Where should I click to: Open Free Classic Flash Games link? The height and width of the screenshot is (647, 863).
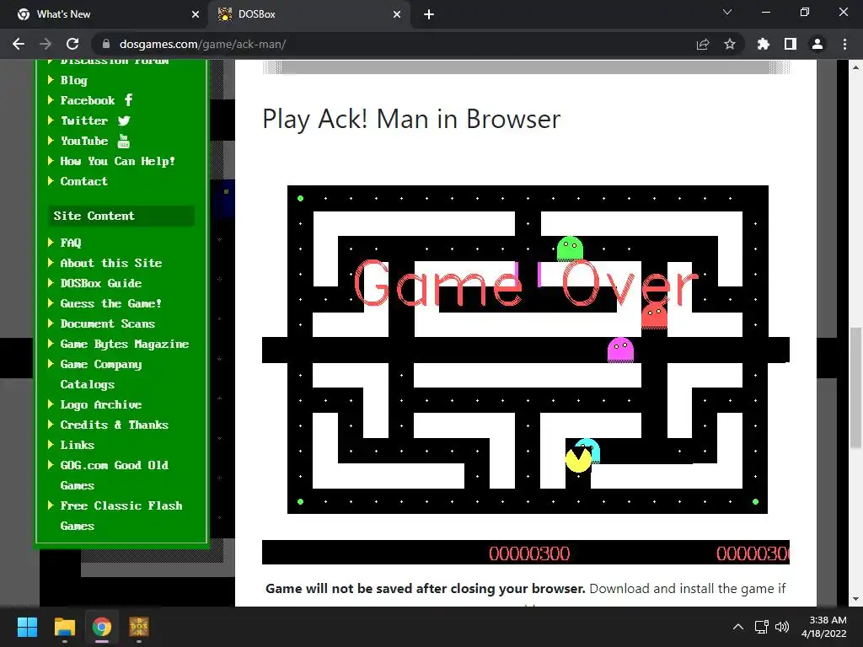click(x=121, y=516)
